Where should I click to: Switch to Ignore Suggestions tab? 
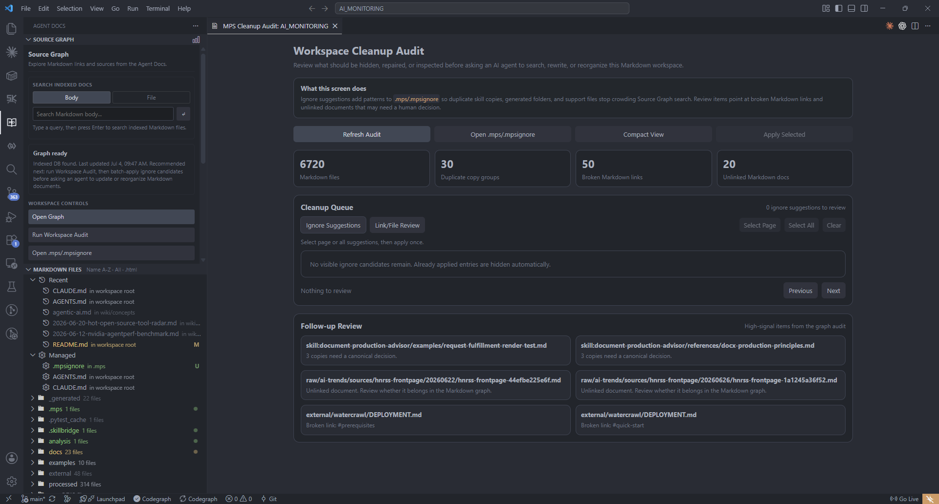[x=333, y=225]
